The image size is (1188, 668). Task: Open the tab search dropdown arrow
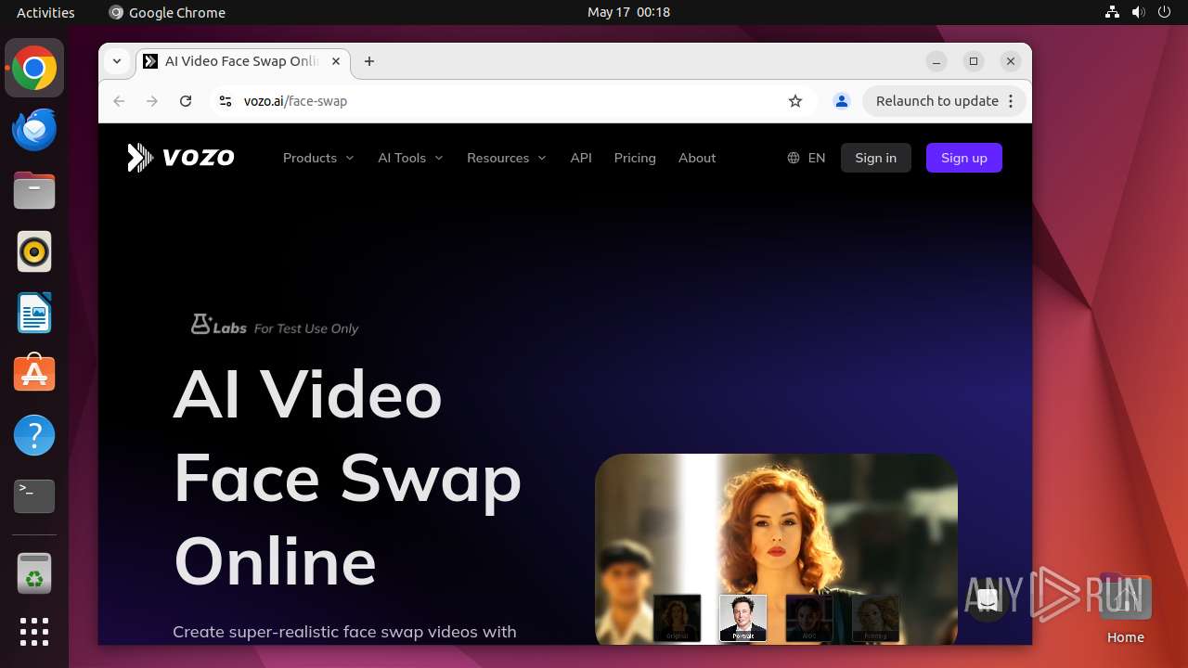[117, 61]
